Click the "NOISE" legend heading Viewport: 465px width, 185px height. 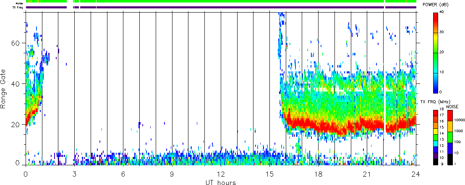pos(452,106)
